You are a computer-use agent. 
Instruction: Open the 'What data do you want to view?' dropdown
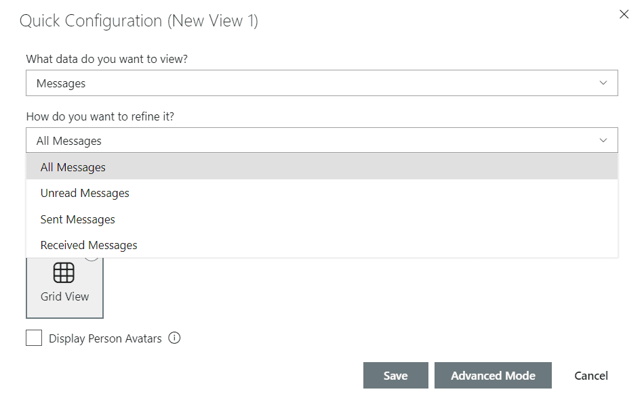click(322, 83)
